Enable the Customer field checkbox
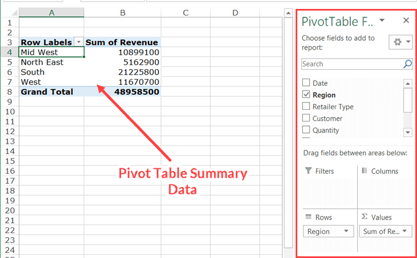The image size is (417, 258). pyautogui.click(x=306, y=118)
